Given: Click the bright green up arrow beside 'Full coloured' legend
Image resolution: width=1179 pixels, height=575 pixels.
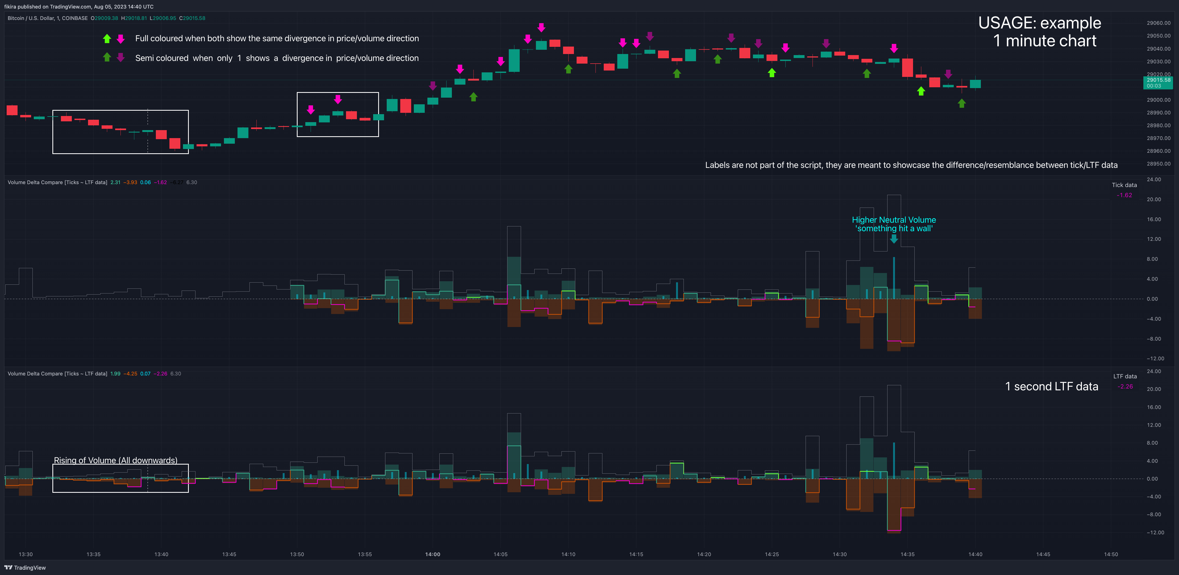Looking at the screenshot, I should 107,39.
